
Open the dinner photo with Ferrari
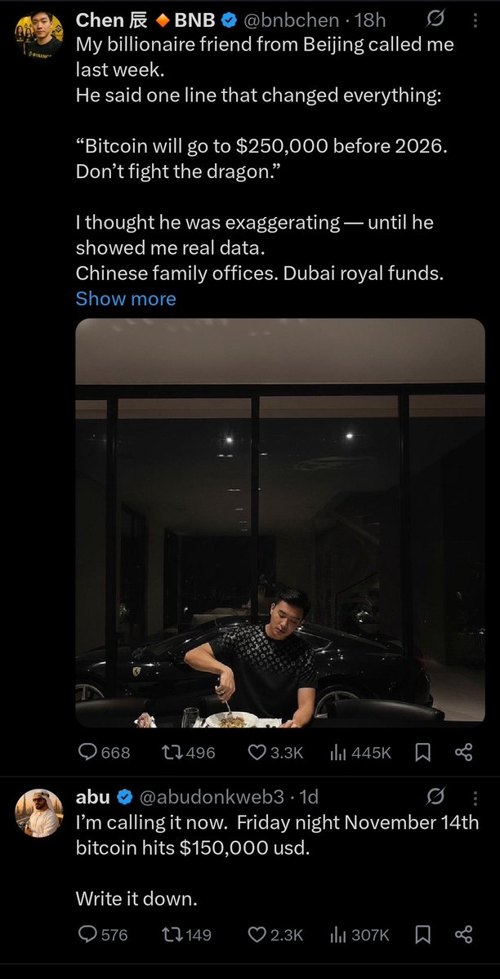tap(280, 523)
